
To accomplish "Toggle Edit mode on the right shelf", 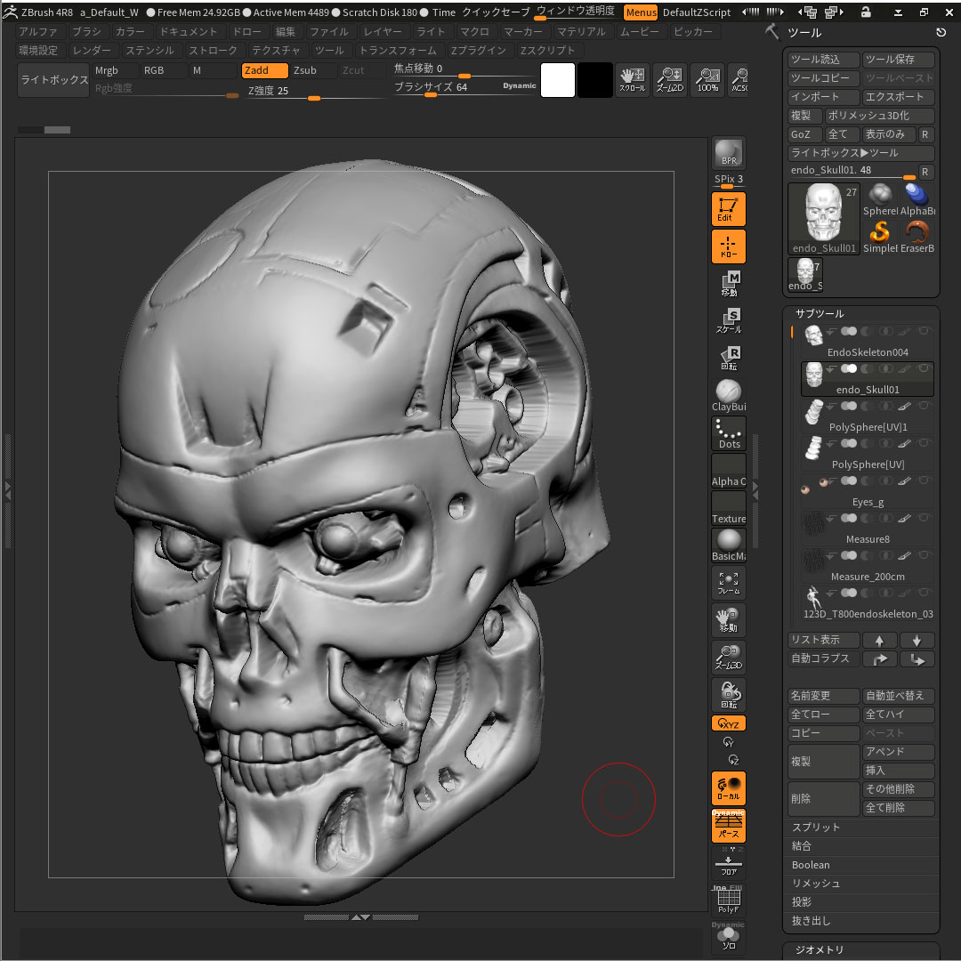I will [x=728, y=209].
